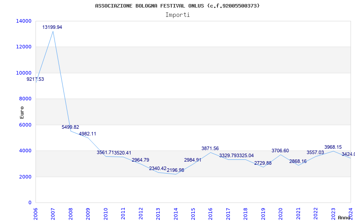Click year 2013 on x-axis
The width and height of the screenshot is (355, 222).
click(158, 214)
